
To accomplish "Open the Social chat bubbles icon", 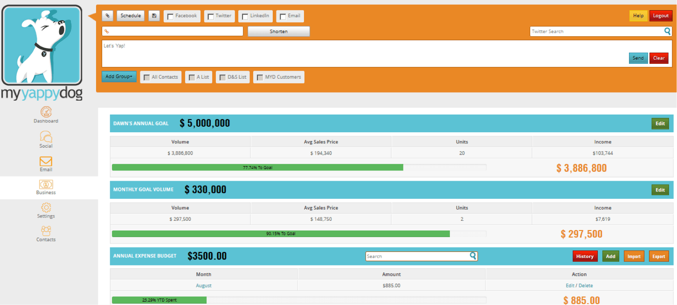I will tap(46, 136).
